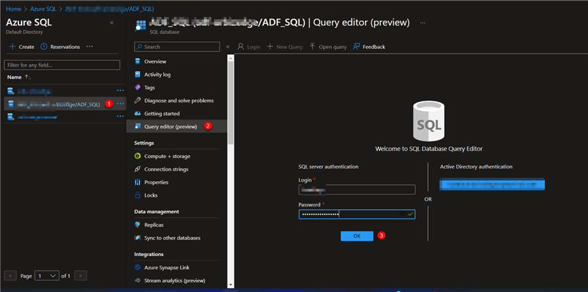Open Compute + storage settings

(167, 156)
